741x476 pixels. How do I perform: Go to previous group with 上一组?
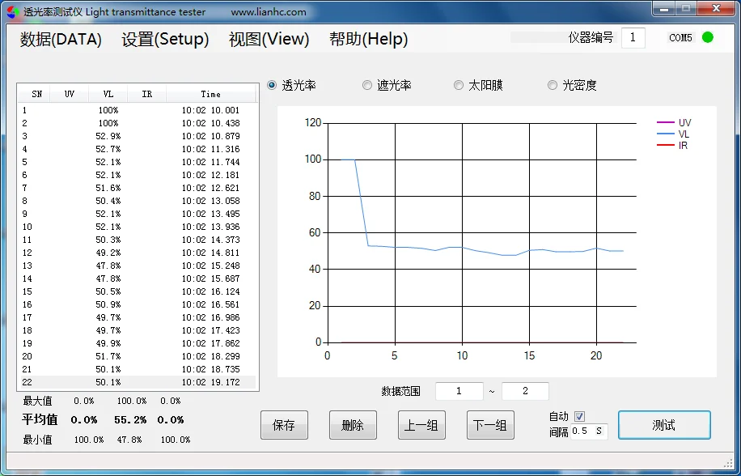point(421,425)
